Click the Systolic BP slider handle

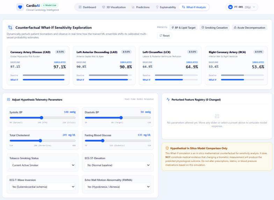pos(41,118)
